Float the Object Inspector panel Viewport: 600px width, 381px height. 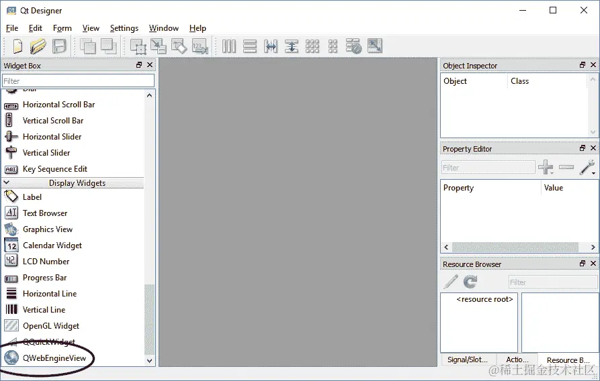click(x=583, y=65)
